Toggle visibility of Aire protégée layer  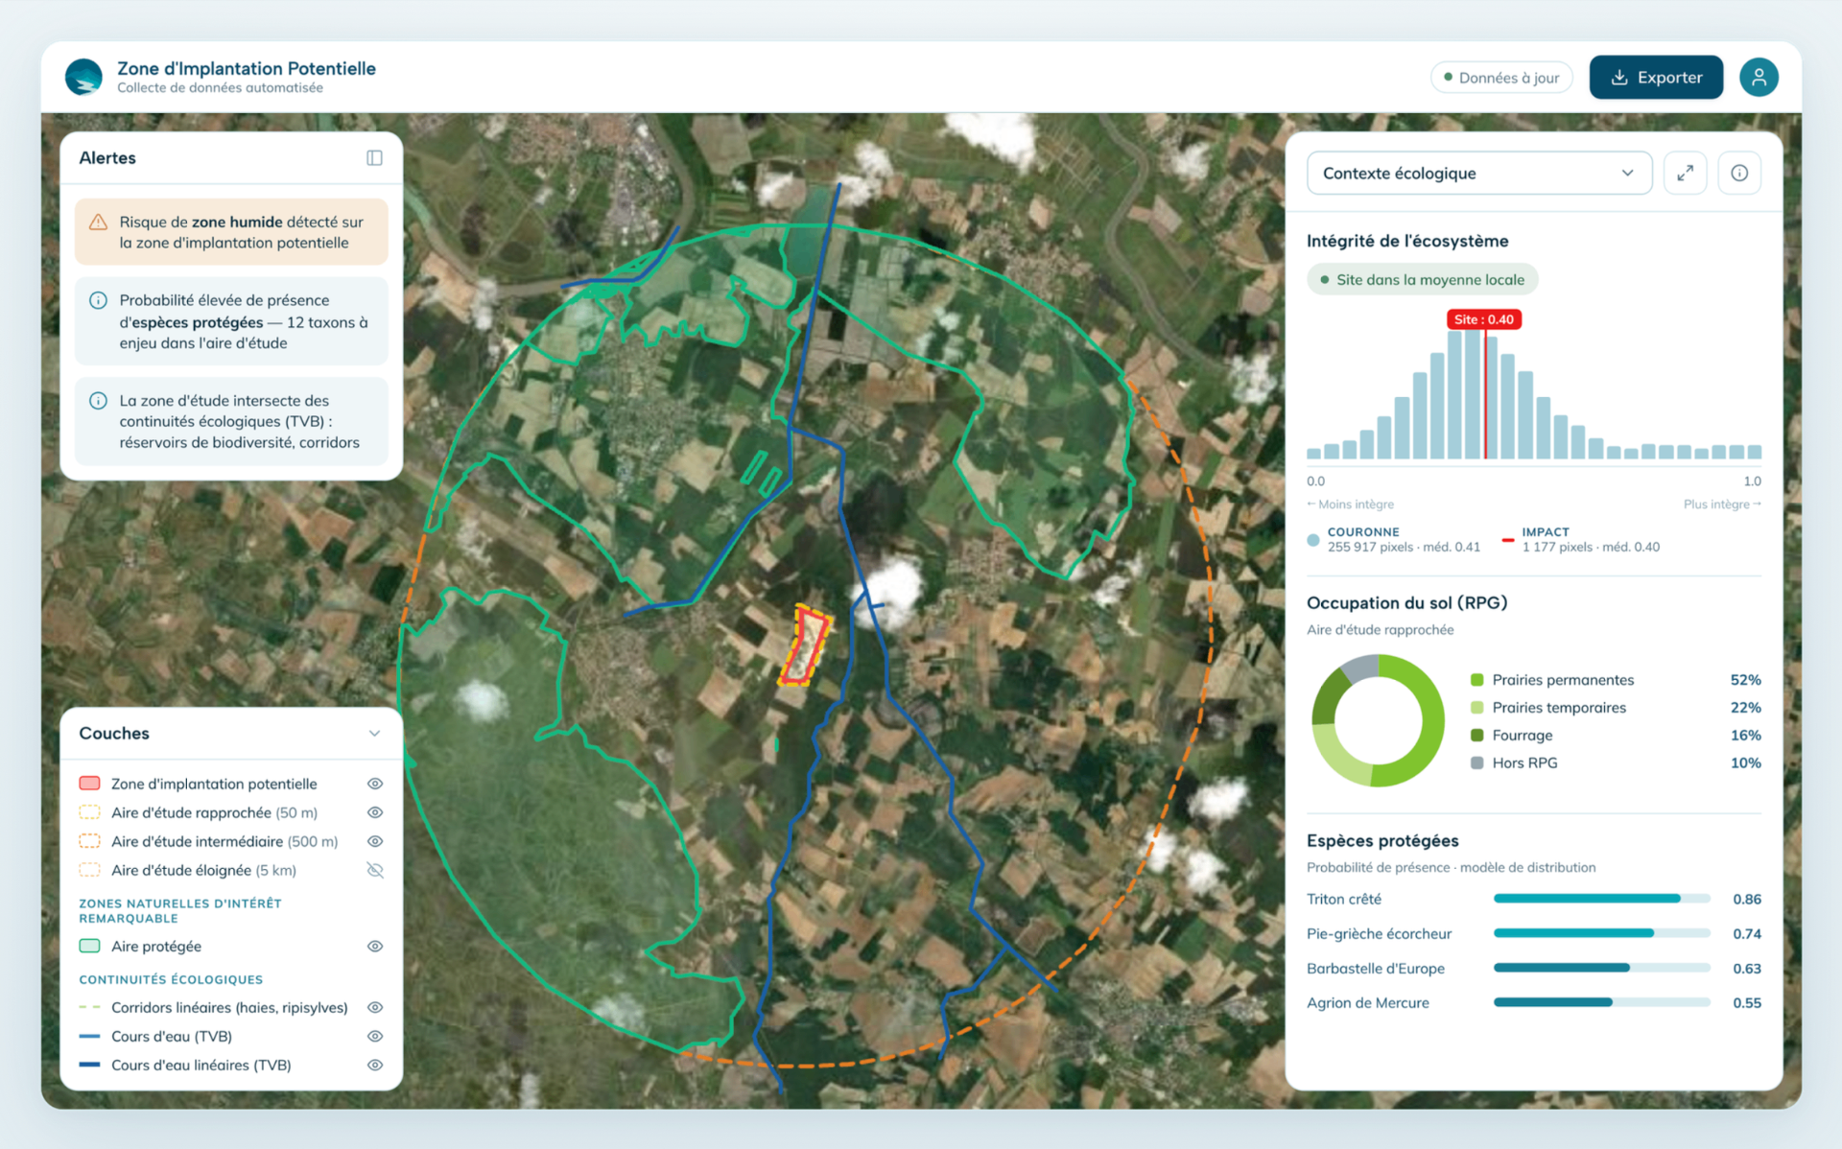click(375, 946)
